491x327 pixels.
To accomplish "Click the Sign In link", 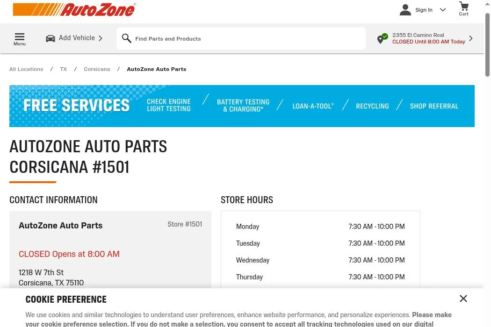I will 424,10.
